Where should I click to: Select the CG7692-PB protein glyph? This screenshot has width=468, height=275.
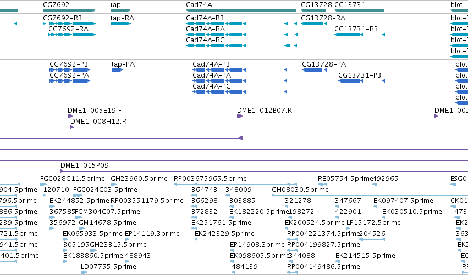point(70,70)
